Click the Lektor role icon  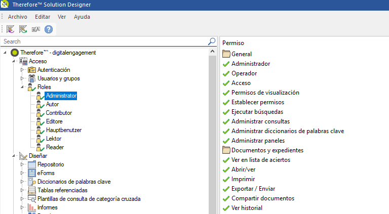(40, 139)
